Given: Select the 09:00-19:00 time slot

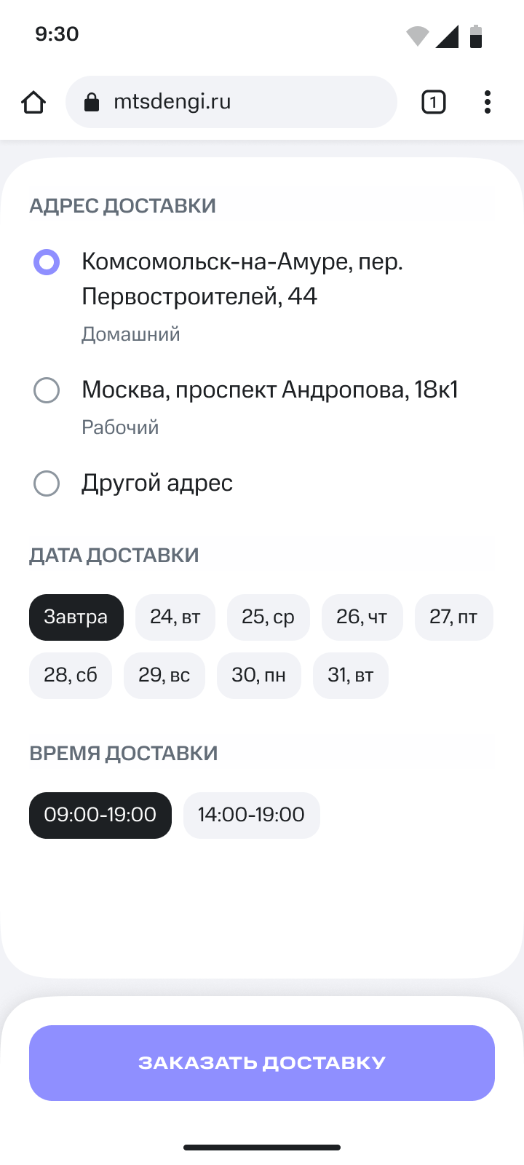Looking at the screenshot, I should (100, 815).
